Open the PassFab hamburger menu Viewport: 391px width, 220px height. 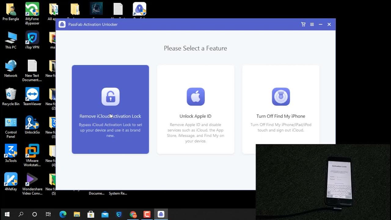(312, 24)
